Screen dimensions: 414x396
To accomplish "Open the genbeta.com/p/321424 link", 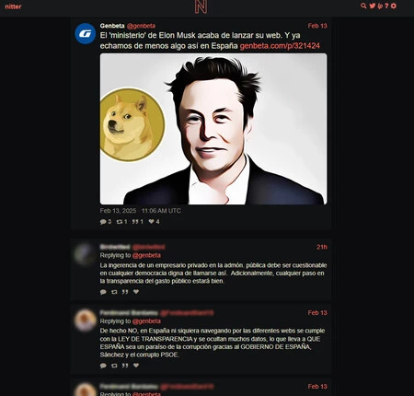I will tap(280, 46).
